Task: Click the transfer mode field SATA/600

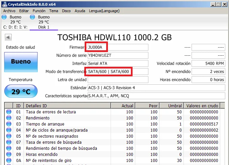Action: tap(118, 72)
